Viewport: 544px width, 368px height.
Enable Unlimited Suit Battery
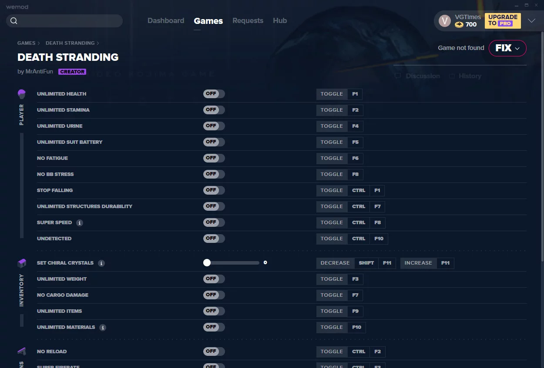pos(214,142)
